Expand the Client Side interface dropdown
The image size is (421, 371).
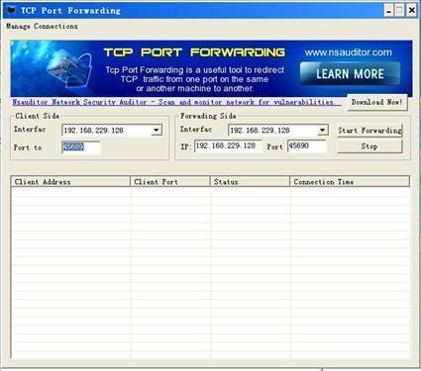click(157, 131)
